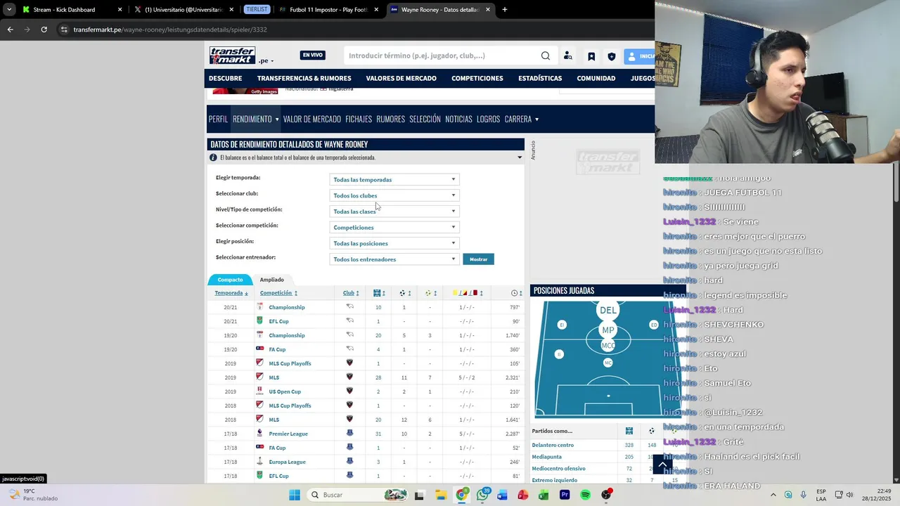
Task: Click DEL position marker on pitch
Action: [x=608, y=310]
